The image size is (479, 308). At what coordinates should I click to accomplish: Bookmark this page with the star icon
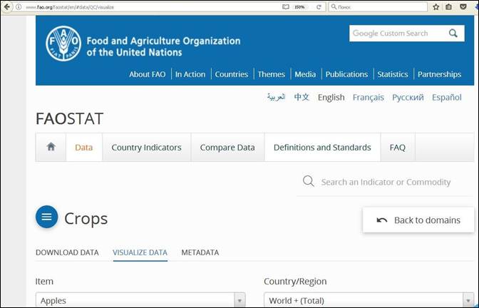tap(436, 6)
